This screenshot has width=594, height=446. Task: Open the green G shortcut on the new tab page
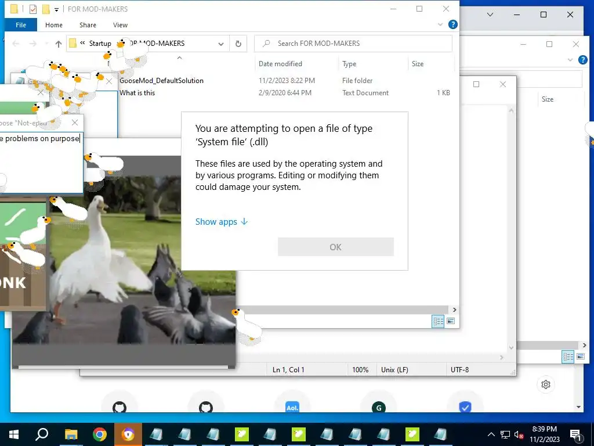[378, 407]
